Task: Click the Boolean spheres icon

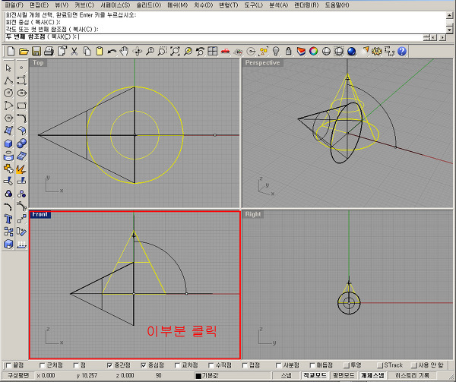Action: [21, 144]
